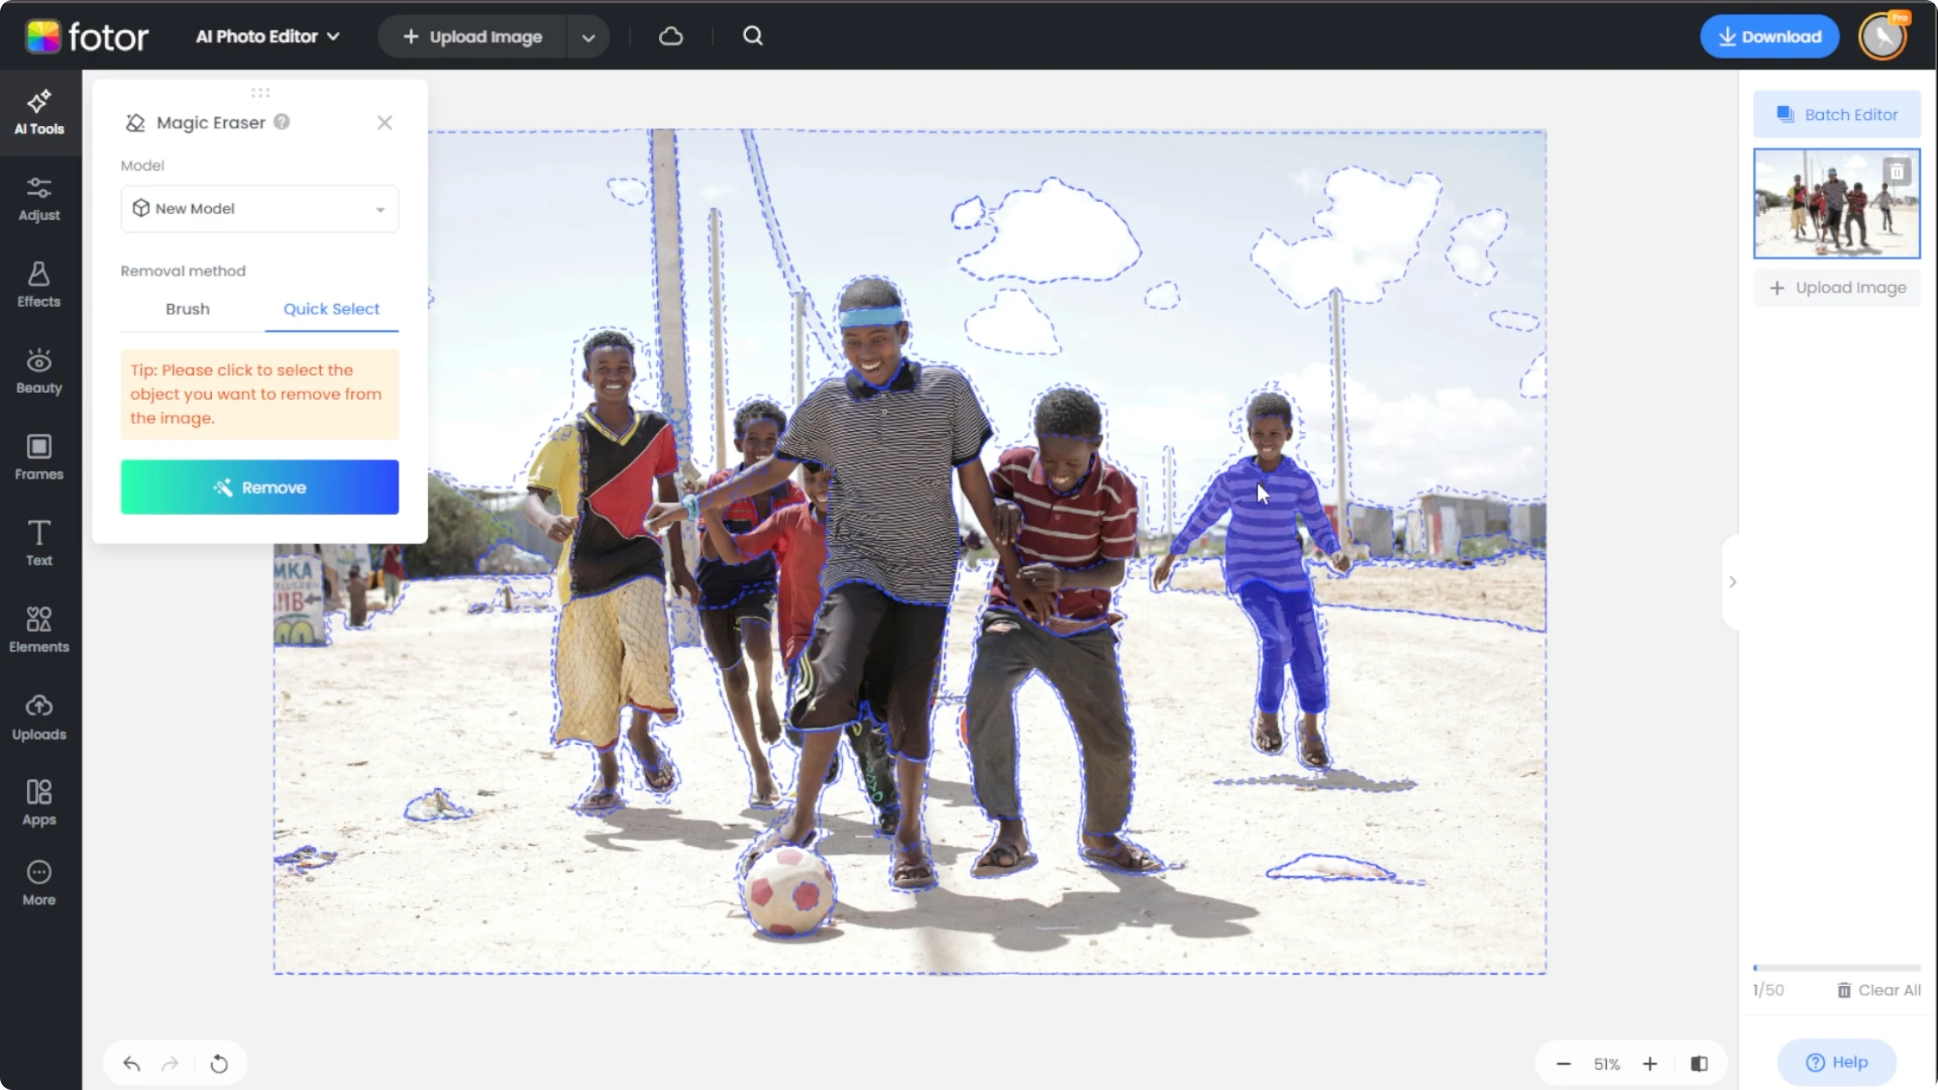The height and width of the screenshot is (1090, 1938).
Task: Open the Help button
Action: coord(1836,1062)
